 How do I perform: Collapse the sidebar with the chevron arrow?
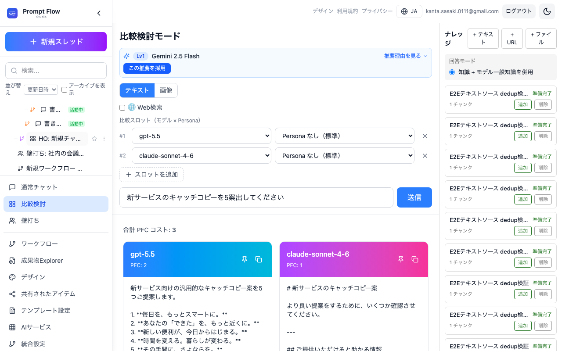pos(99,13)
